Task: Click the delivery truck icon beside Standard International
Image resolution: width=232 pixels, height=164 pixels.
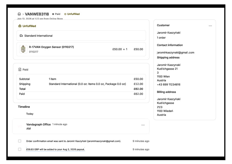Action: pos(21,36)
